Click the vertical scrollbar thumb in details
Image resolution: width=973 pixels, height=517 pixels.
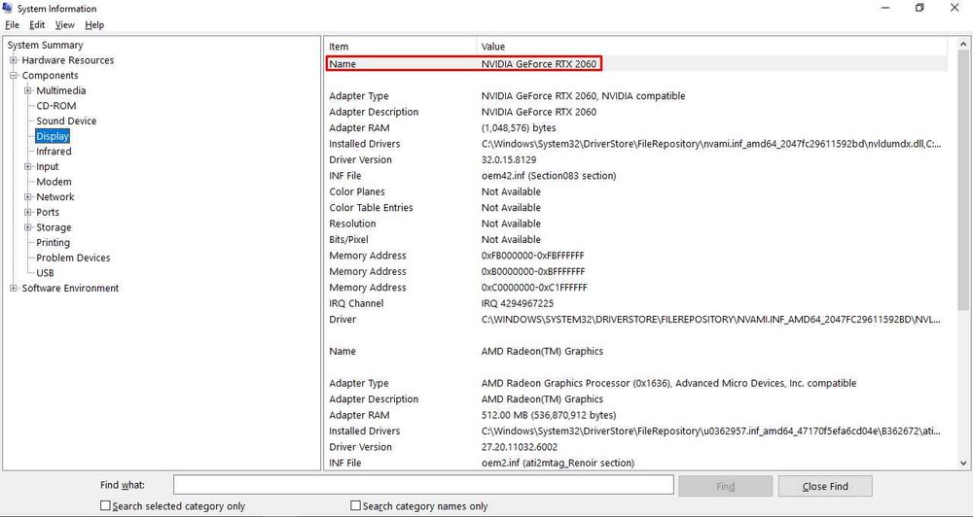click(963, 181)
